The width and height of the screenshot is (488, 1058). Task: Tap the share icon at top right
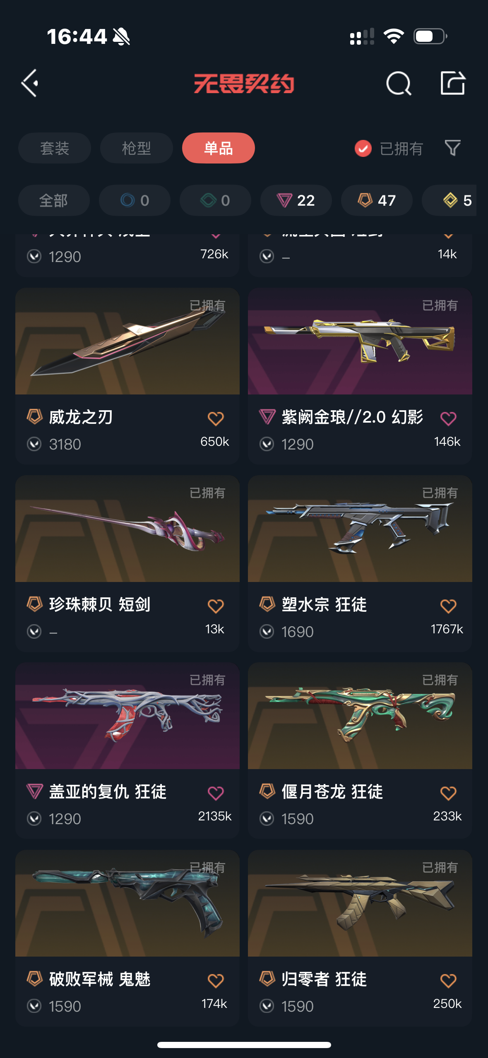pos(453,83)
